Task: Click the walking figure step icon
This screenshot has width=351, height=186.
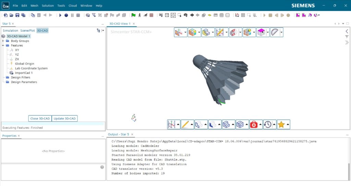Action: point(140,15)
